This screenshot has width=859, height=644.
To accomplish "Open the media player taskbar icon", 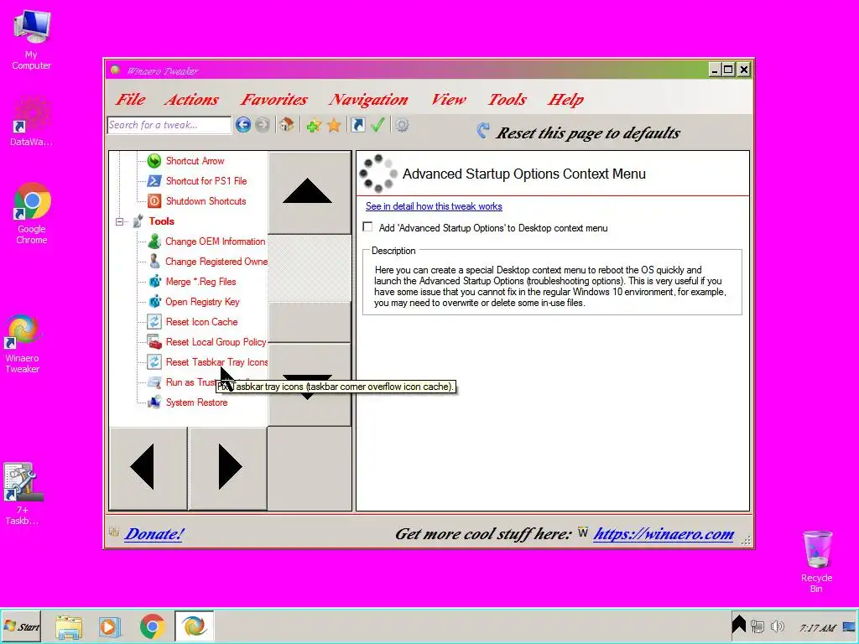I will point(110,626).
